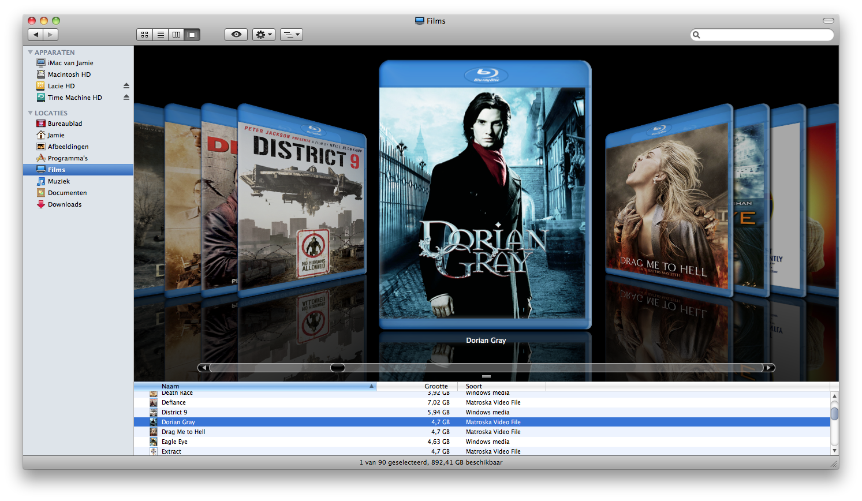
Task: Switch to column view mode
Action: tap(176, 35)
